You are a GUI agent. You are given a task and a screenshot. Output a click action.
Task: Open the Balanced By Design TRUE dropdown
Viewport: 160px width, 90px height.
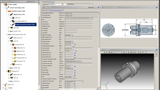pos(72,35)
